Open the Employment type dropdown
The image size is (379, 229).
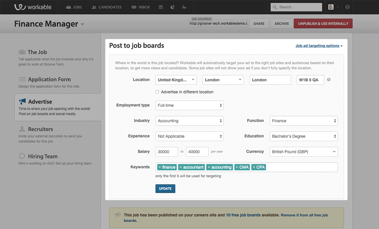tap(189, 105)
